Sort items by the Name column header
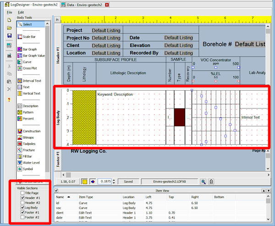Screen dimensions: 275x226 pyautogui.click(x=60, y=197)
